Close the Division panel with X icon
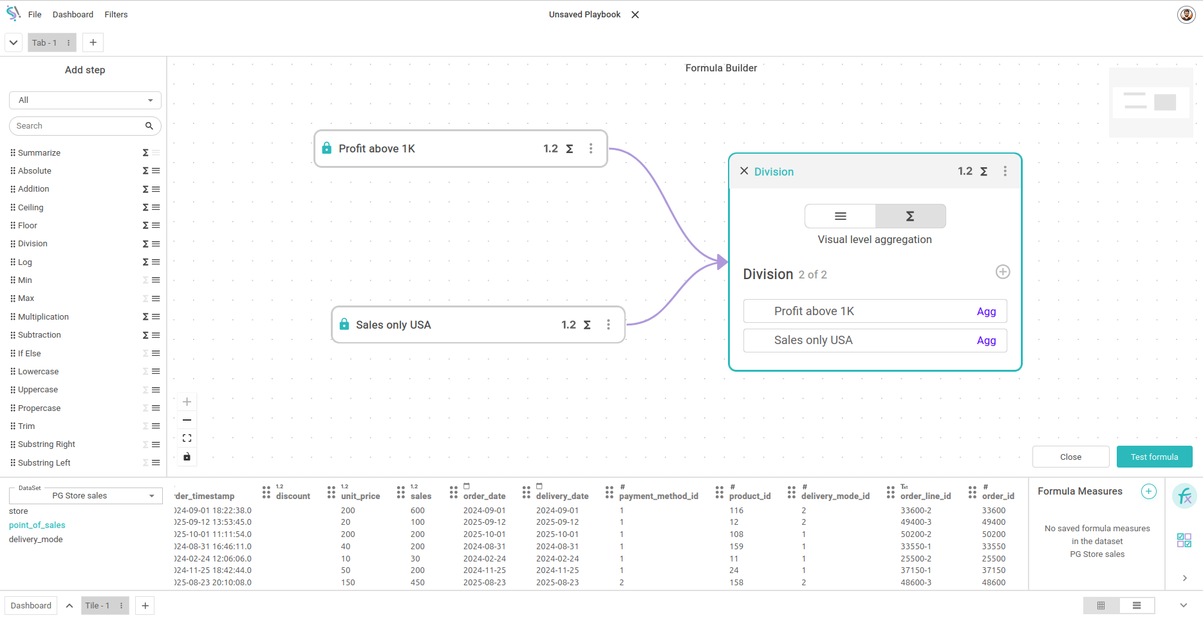This screenshot has width=1203, height=620. click(744, 171)
